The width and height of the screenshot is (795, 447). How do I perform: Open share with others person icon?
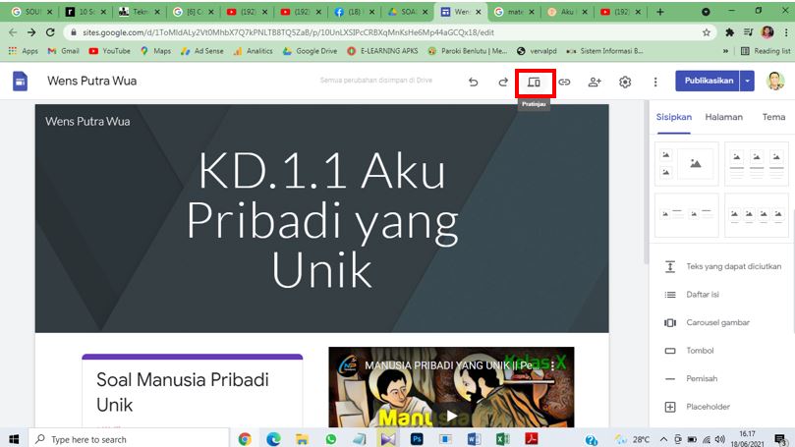point(595,83)
